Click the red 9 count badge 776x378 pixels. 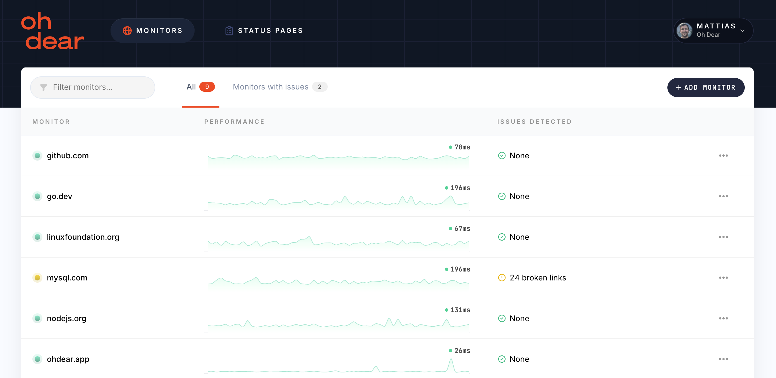click(x=207, y=87)
